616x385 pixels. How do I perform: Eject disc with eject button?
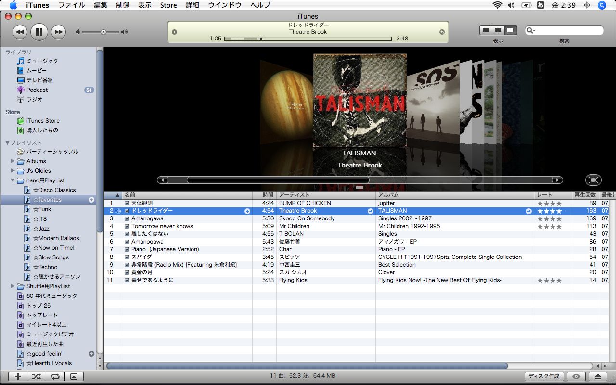(x=598, y=377)
